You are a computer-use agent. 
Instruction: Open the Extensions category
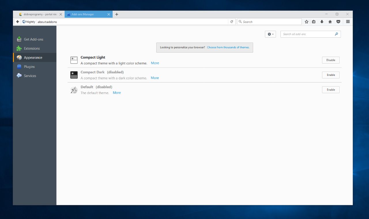tap(32, 49)
